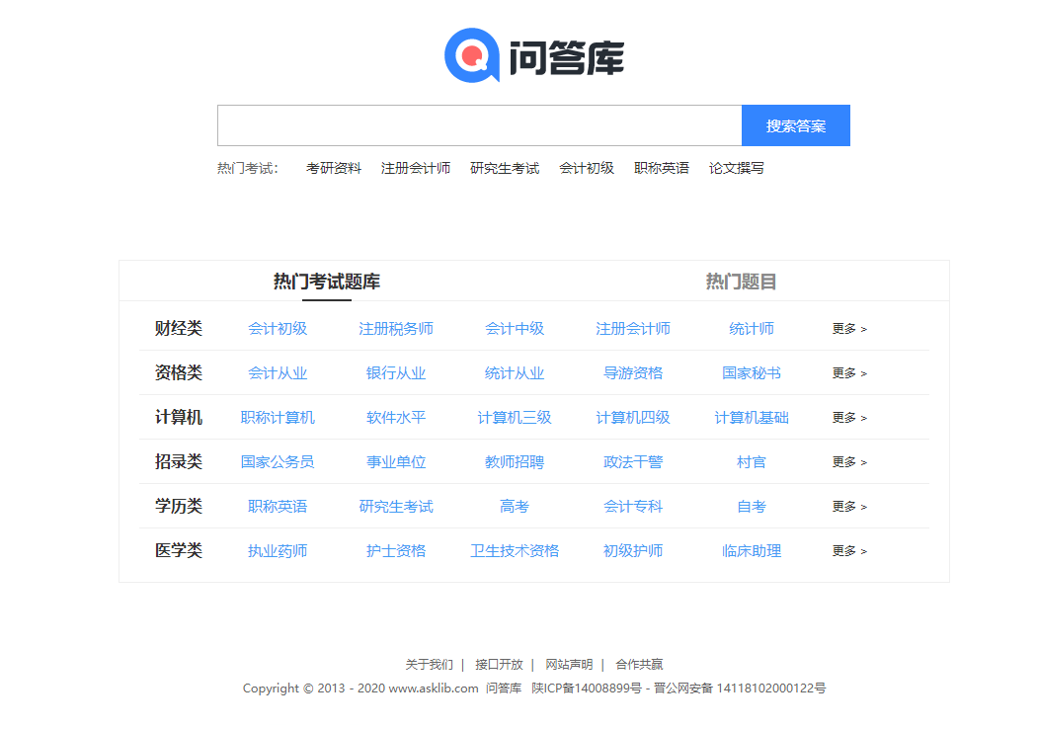The width and height of the screenshot is (1037, 729).
Task: Open the 执业药师 question bank
Action: (x=278, y=550)
